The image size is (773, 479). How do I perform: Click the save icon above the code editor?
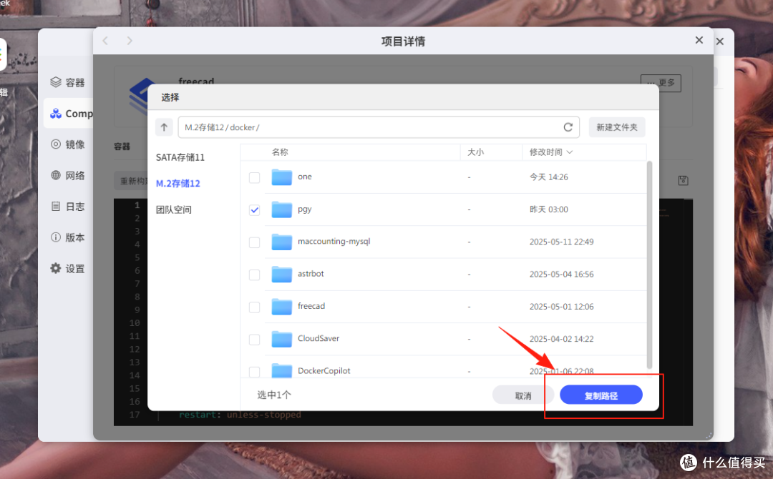pyautogui.click(x=683, y=180)
